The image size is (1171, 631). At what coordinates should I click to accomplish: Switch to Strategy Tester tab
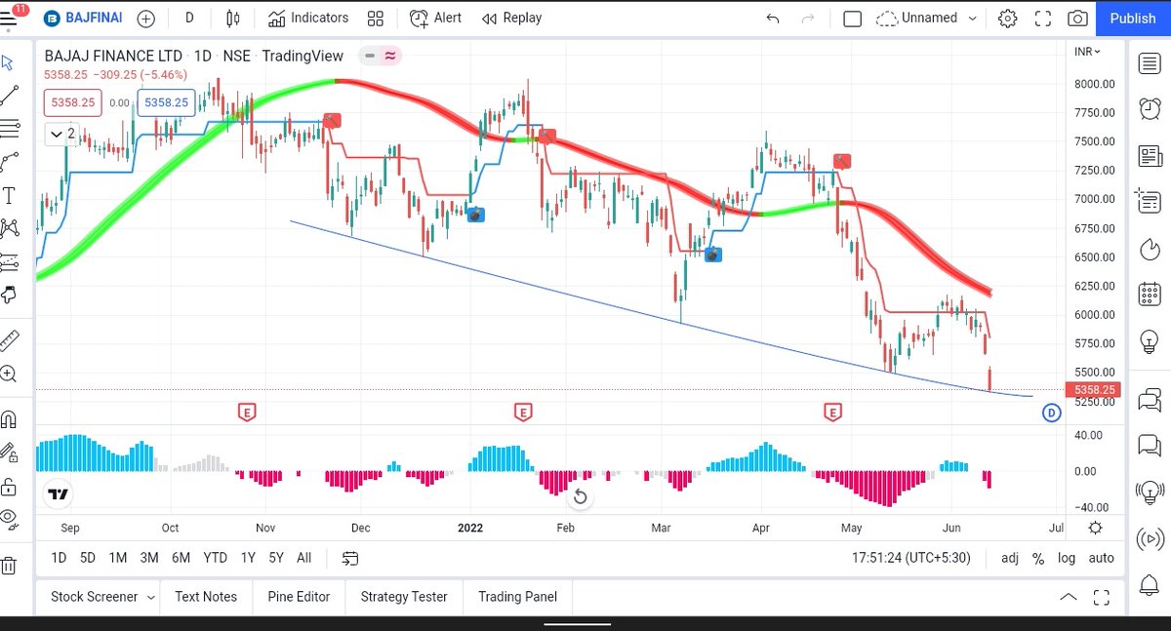[x=404, y=597]
